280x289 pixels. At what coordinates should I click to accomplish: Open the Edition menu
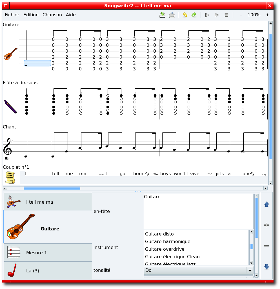point(31,15)
